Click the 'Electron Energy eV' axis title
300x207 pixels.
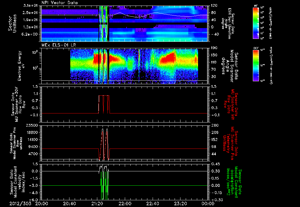pos(22,66)
